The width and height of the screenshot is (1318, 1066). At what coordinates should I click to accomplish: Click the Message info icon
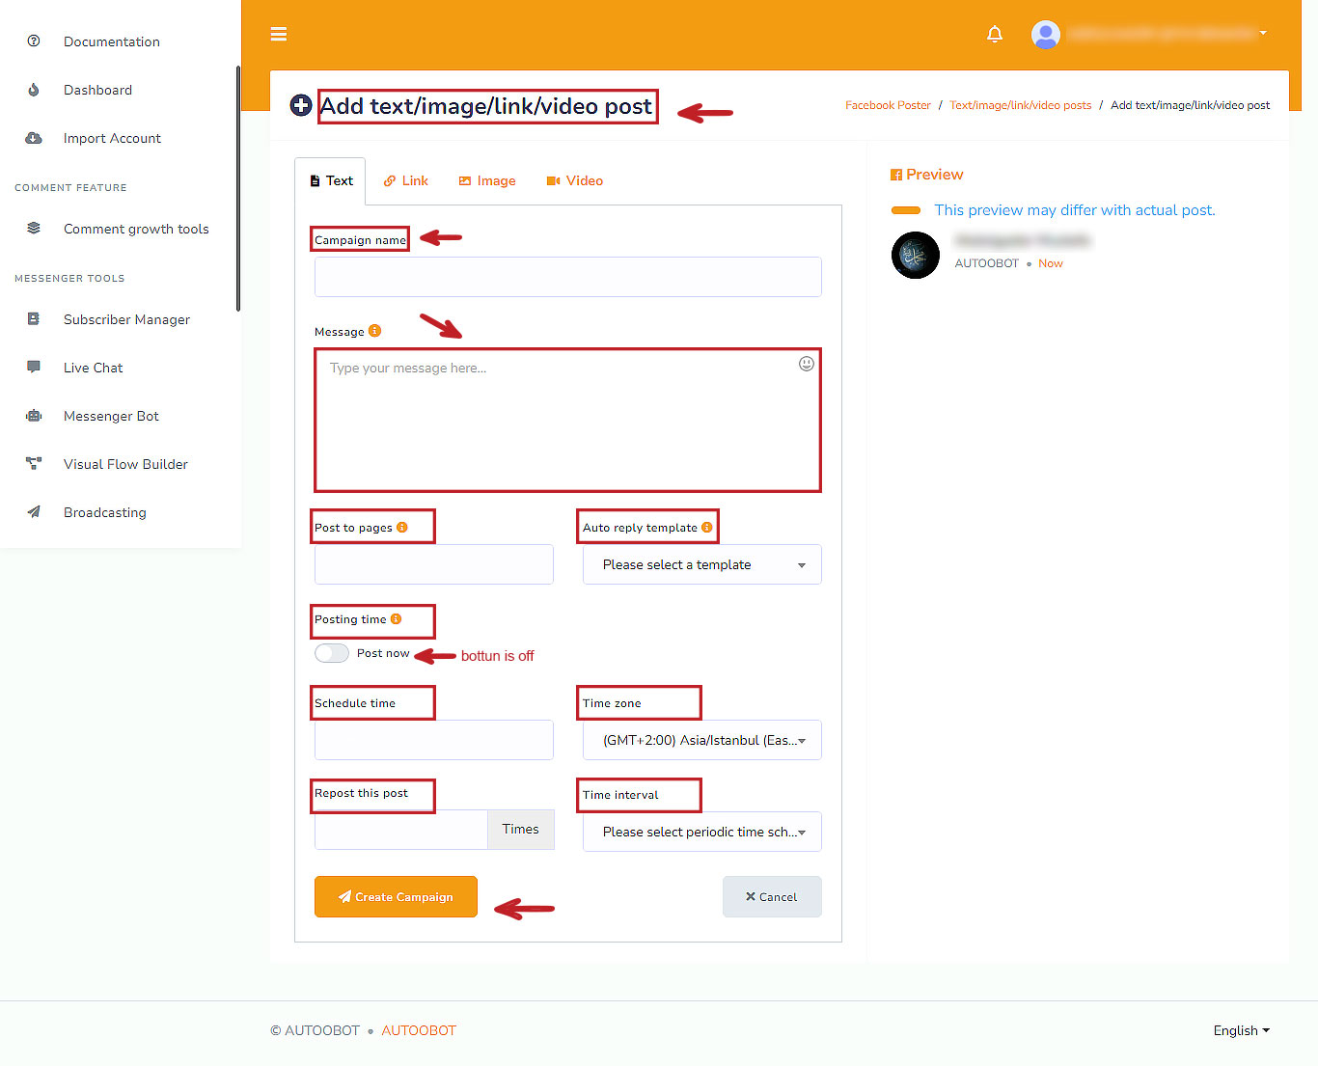pyautogui.click(x=375, y=331)
